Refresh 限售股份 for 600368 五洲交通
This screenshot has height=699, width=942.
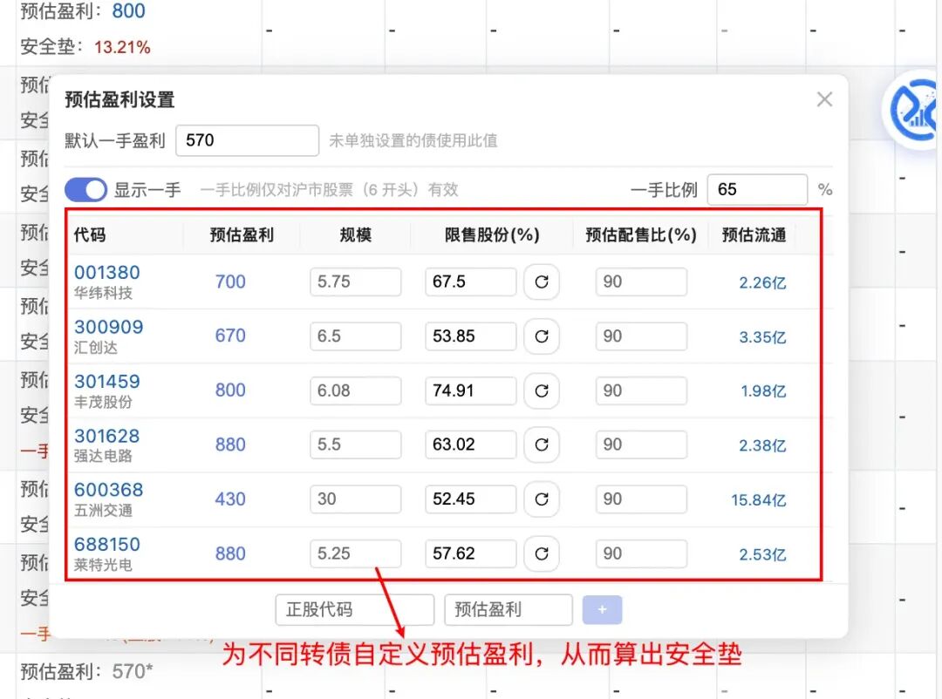tap(542, 499)
